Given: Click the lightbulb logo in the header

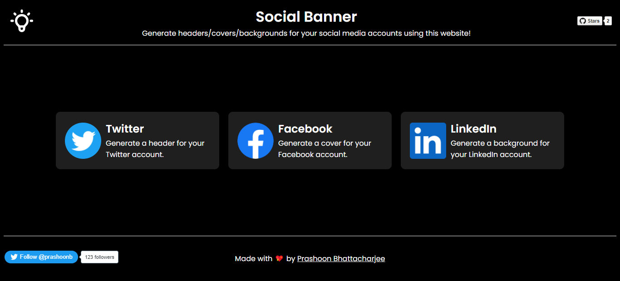Looking at the screenshot, I should [x=21, y=20].
